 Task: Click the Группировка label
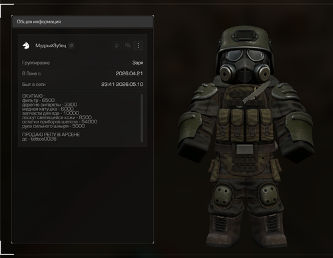point(36,63)
